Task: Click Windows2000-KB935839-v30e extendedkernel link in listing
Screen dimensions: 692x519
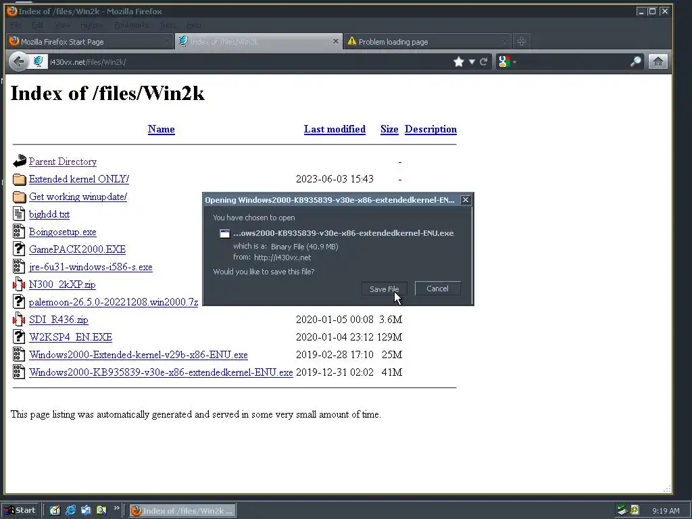Action: point(161,372)
